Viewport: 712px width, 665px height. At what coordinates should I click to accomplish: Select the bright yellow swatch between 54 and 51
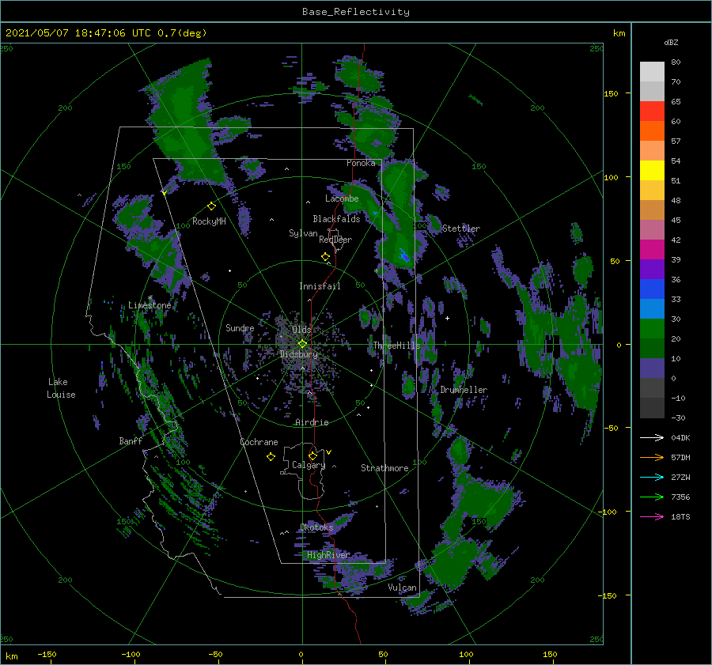coord(652,171)
